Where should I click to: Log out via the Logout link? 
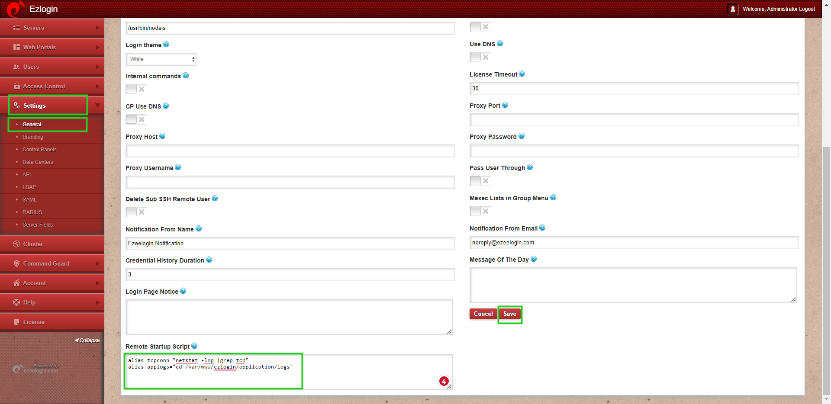807,9
